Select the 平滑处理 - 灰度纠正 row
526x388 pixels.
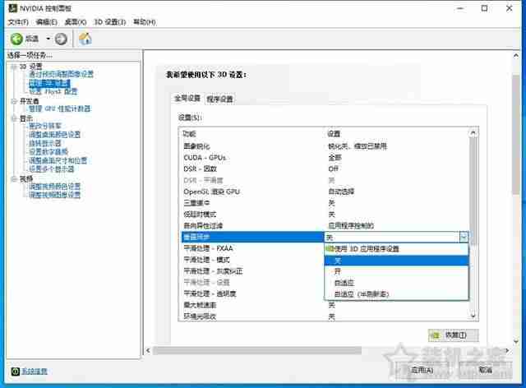pyautogui.click(x=252, y=271)
